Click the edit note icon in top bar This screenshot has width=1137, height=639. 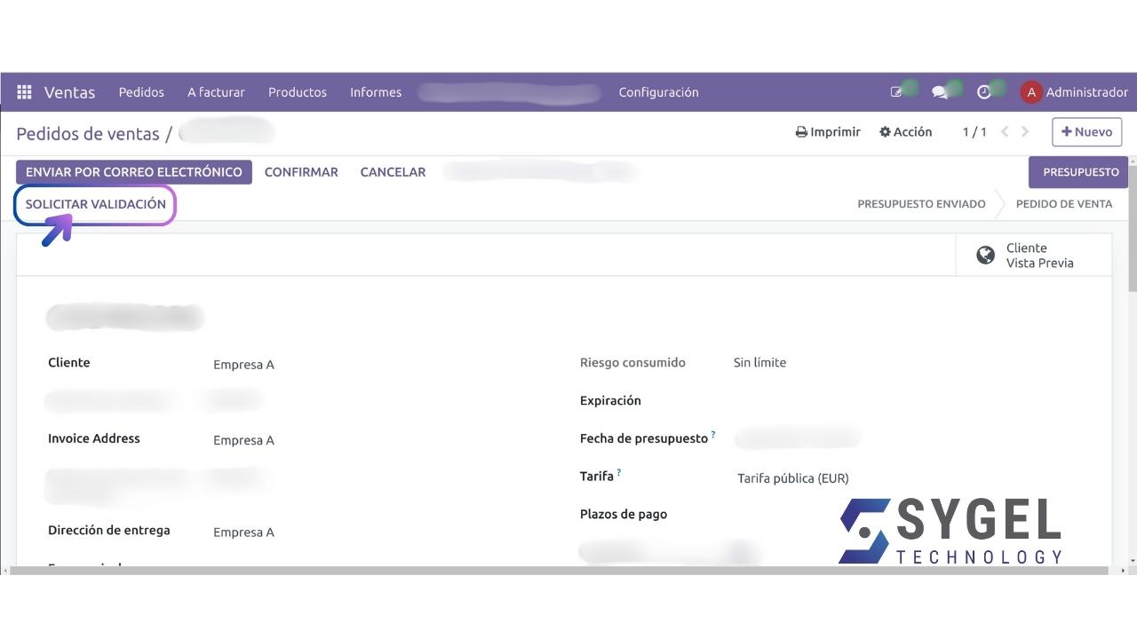[895, 92]
